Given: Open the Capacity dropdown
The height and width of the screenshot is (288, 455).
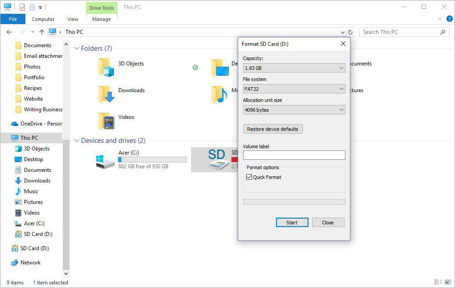Looking at the screenshot, I should [294, 68].
